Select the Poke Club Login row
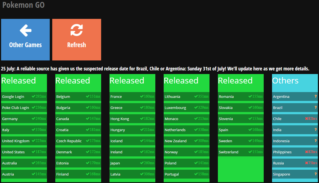Screen dimensions: 319x183 [24, 108]
